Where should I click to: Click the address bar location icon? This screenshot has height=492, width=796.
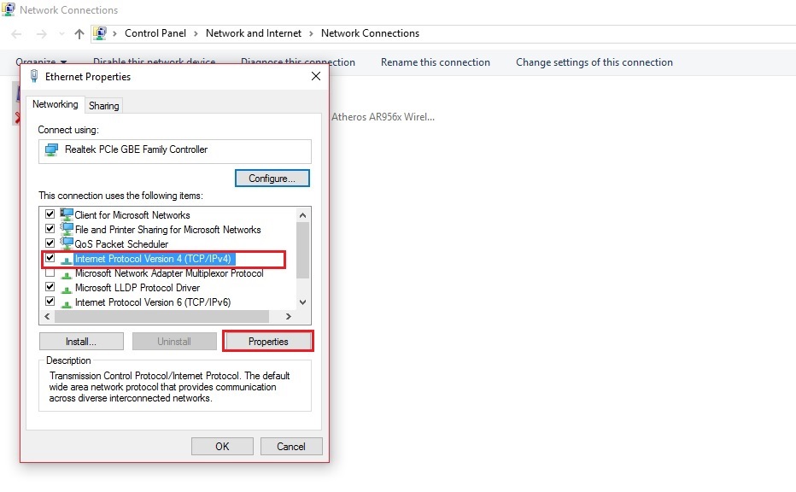click(x=100, y=33)
